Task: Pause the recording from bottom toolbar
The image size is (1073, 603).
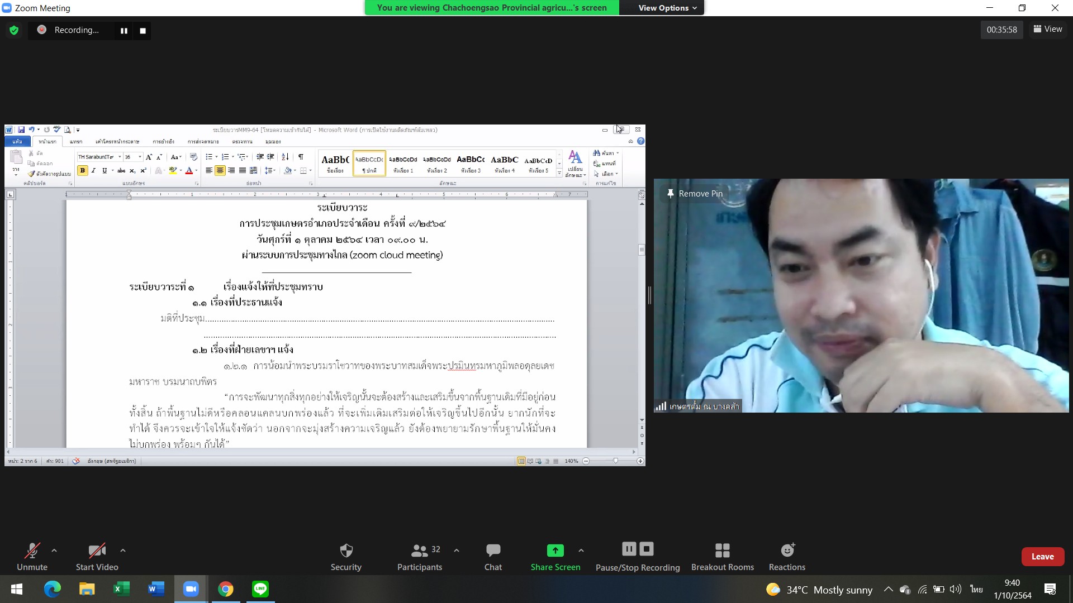Action: [x=629, y=549]
